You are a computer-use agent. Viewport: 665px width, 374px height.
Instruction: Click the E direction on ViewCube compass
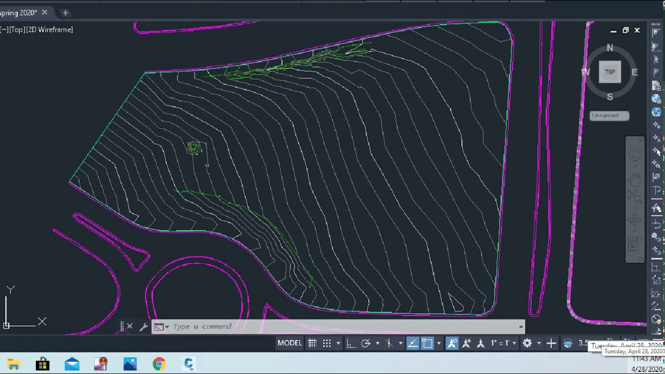[634, 72]
